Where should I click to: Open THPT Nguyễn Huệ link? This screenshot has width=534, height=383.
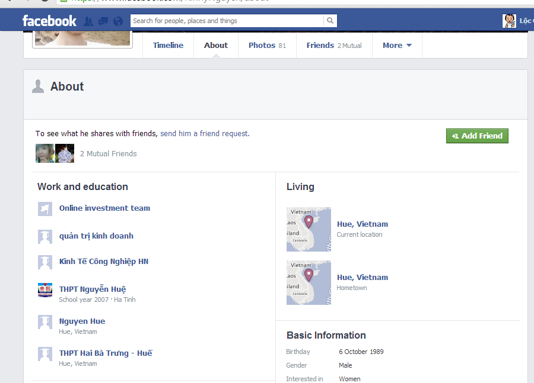93,289
